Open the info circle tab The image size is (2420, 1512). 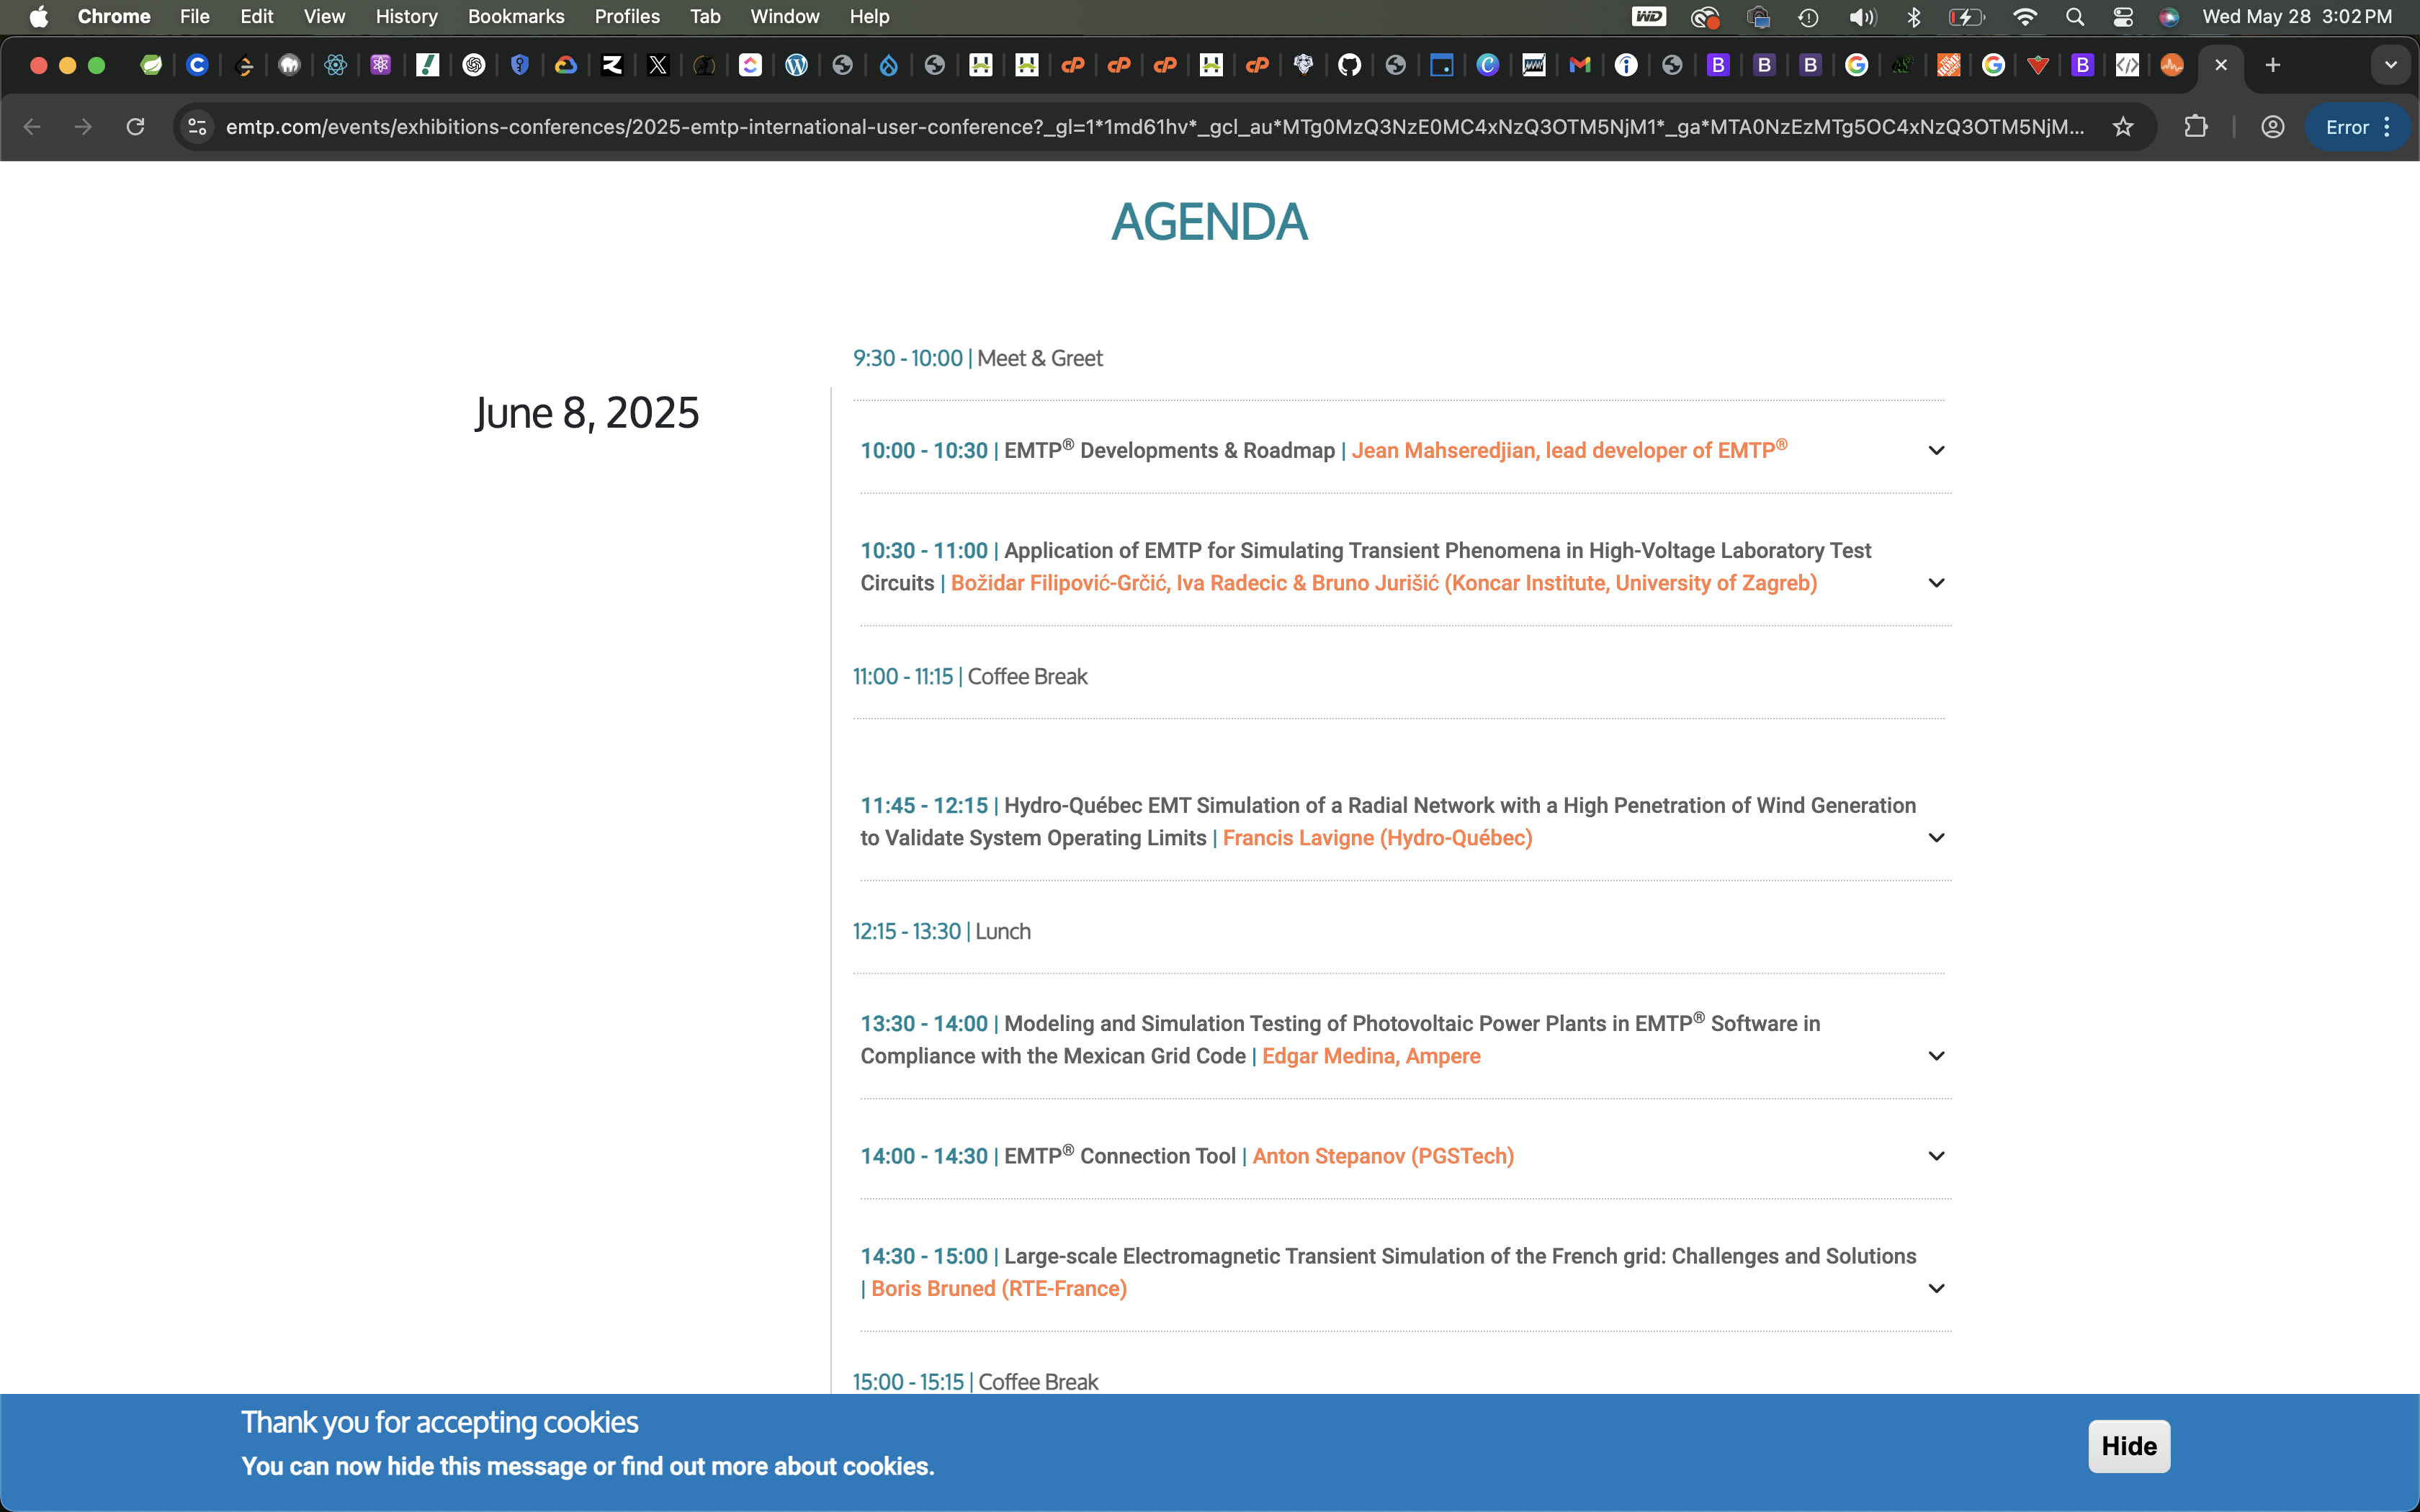(1626, 65)
